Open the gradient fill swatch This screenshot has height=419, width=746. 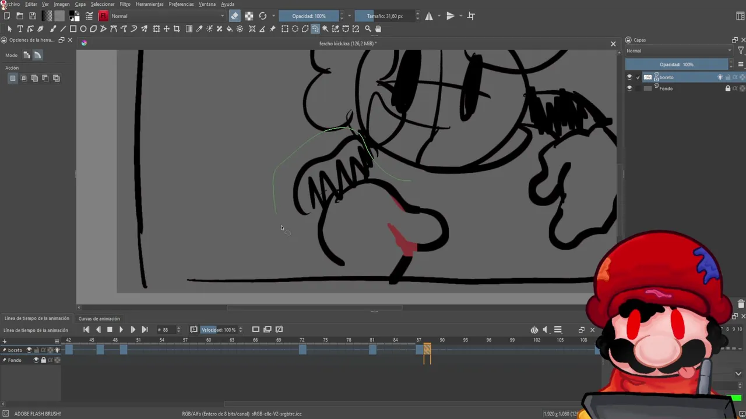pyautogui.click(x=47, y=16)
